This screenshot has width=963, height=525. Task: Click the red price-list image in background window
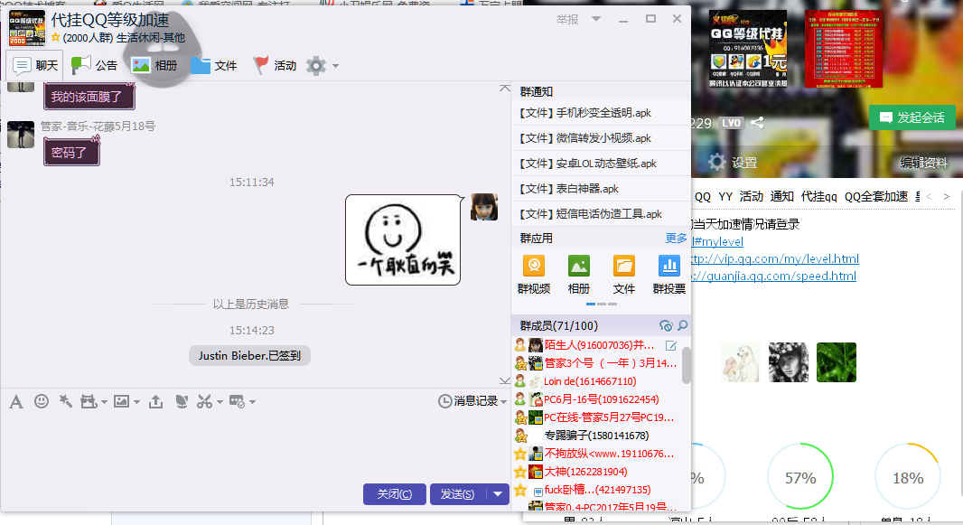pos(843,49)
